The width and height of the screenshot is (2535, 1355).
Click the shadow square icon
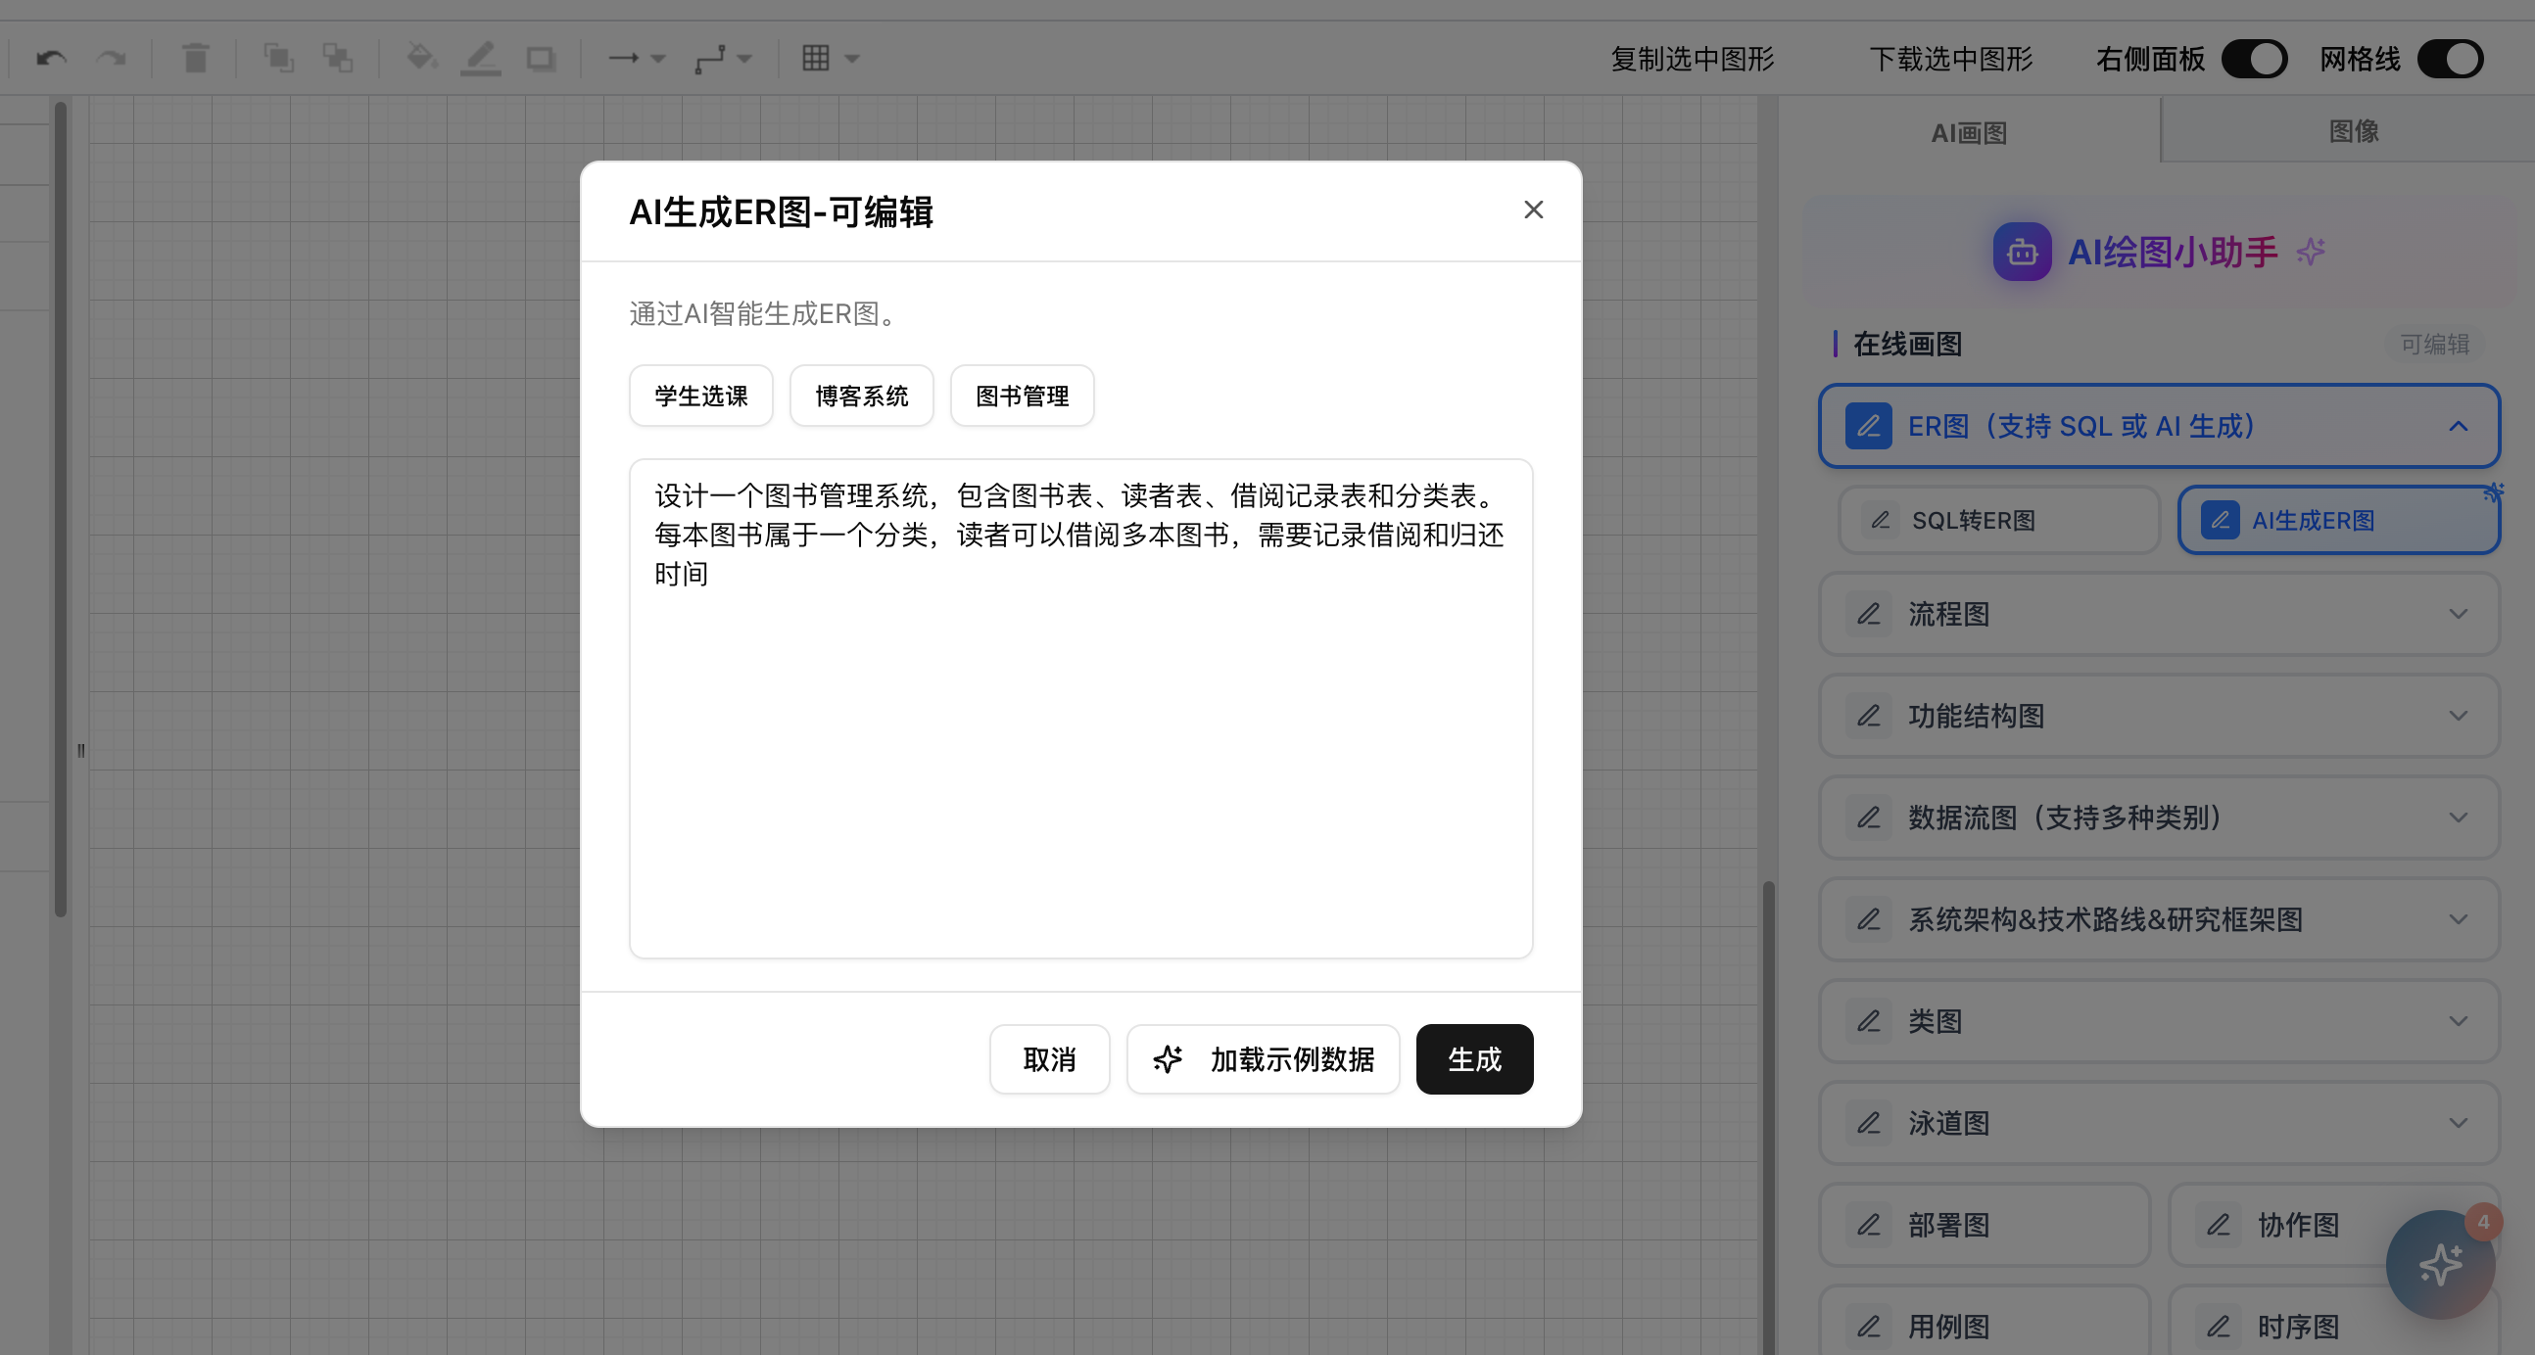point(541,59)
